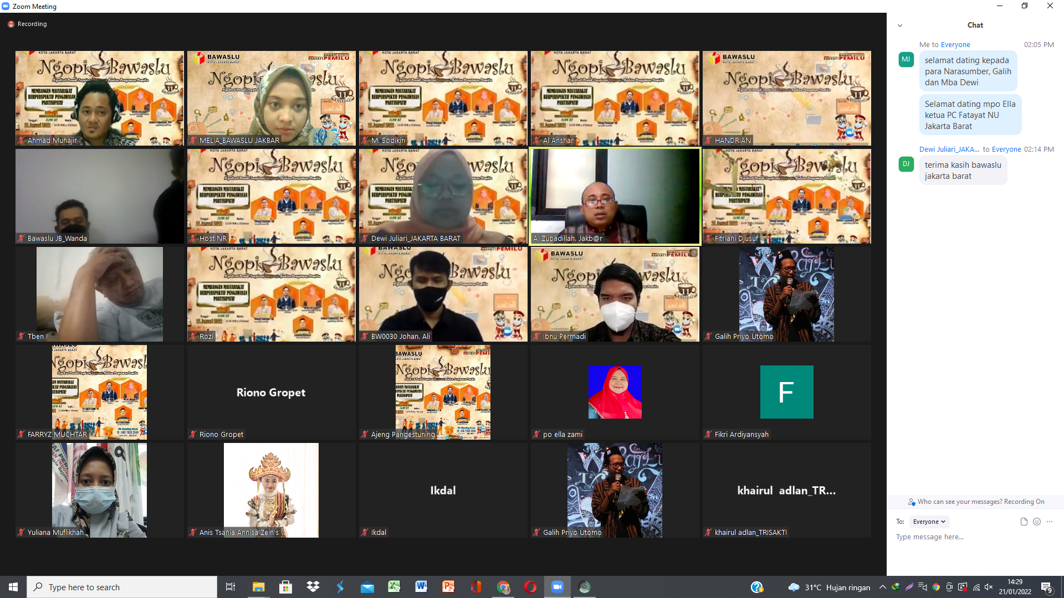Viewport: 1064px width, 598px height.
Task: Open Task View from taskbar
Action: [231, 587]
